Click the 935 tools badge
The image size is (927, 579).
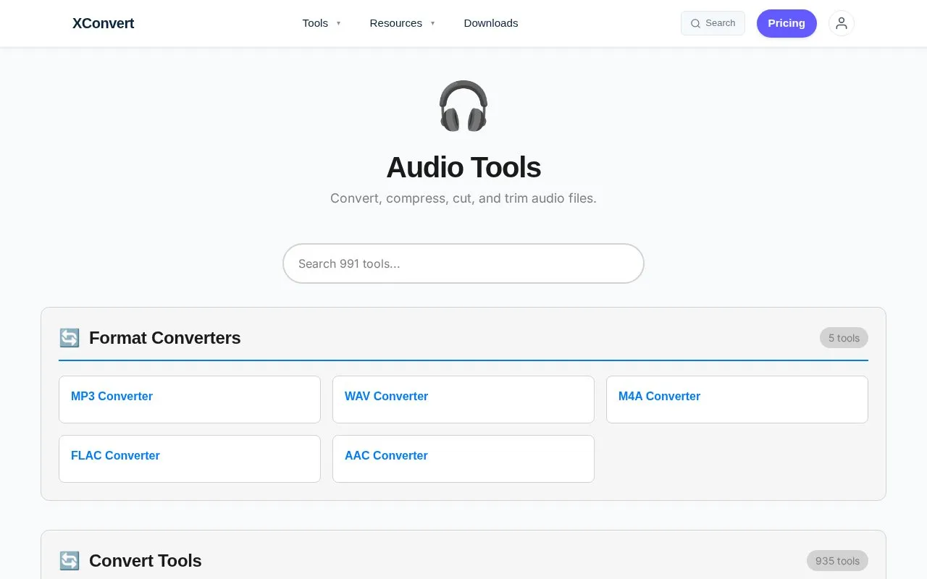click(837, 561)
